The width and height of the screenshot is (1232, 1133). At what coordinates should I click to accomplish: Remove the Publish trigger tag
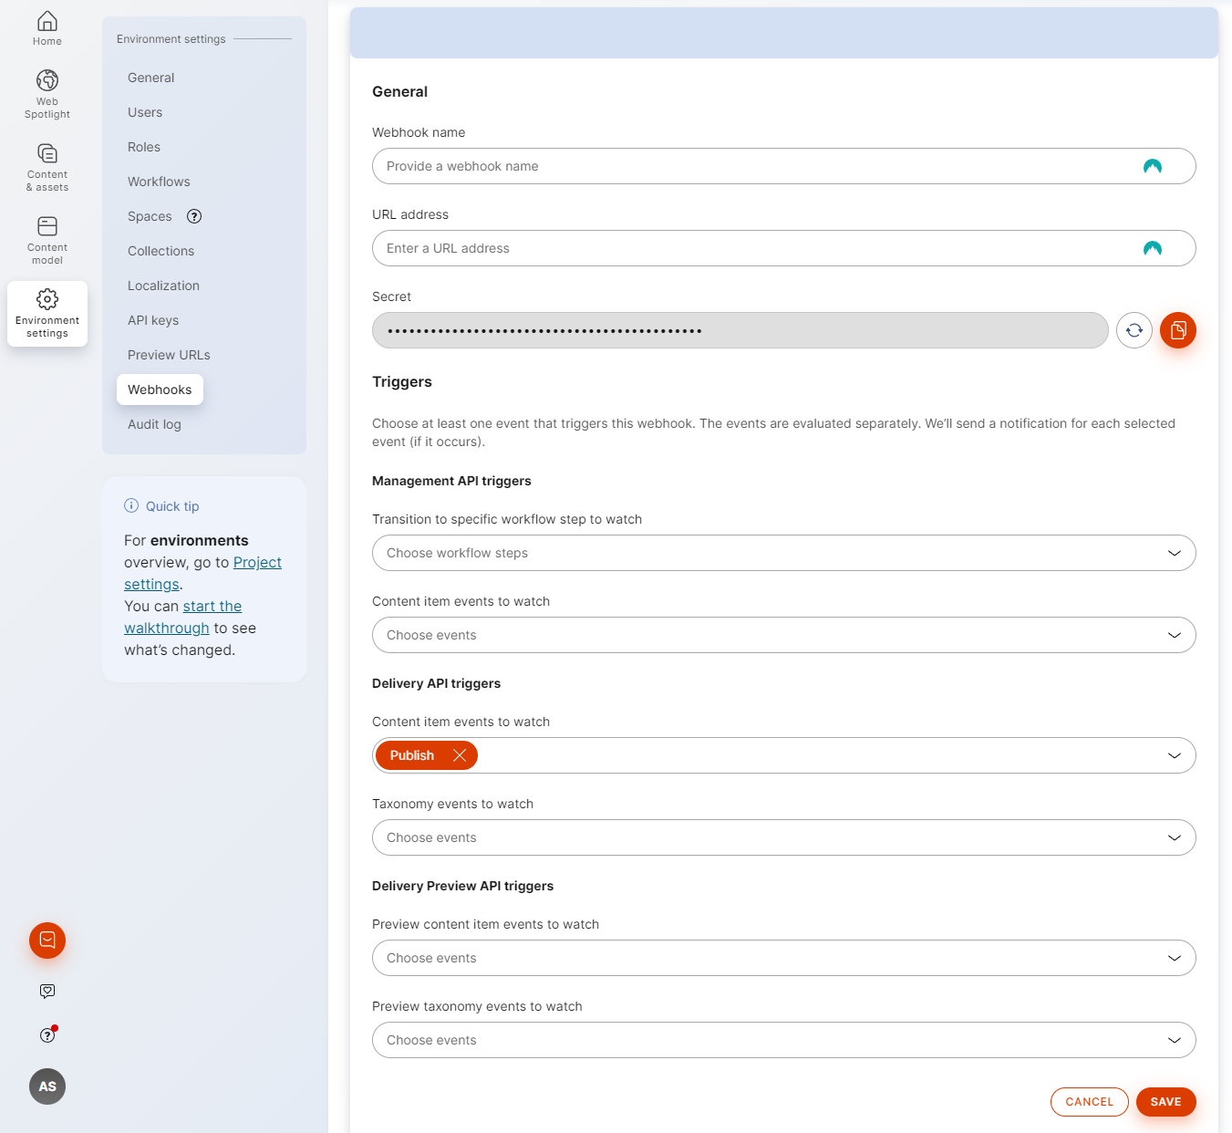pyautogui.click(x=459, y=755)
